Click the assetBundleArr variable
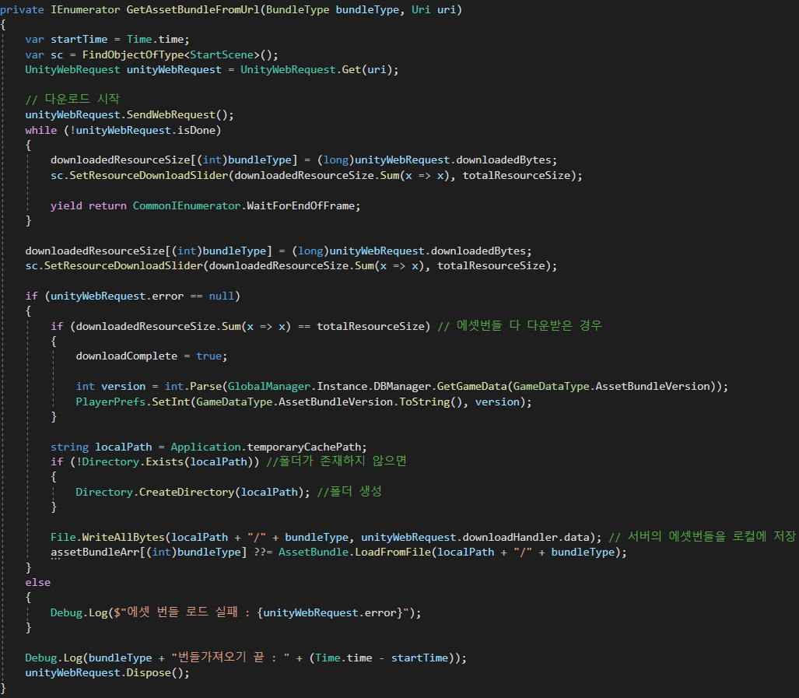This screenshot has width=799, height=698. (95, 552)
